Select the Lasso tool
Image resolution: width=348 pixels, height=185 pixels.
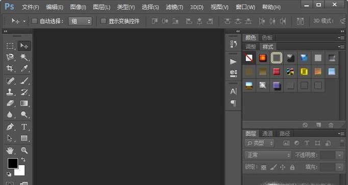(10, 57)
